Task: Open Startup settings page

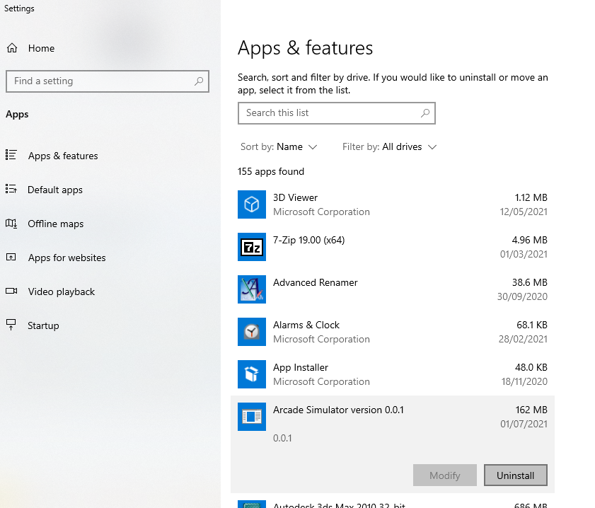Action: point(43,325)
